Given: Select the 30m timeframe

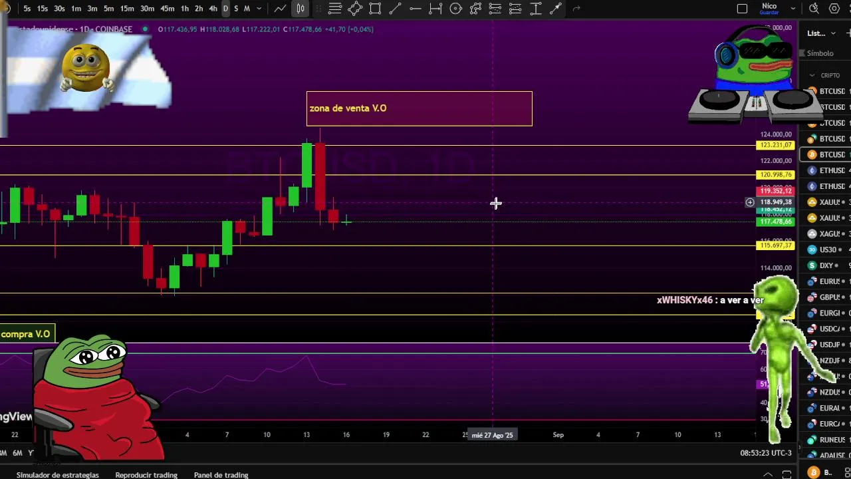Looking at the screenshot, I should (148, 9).
